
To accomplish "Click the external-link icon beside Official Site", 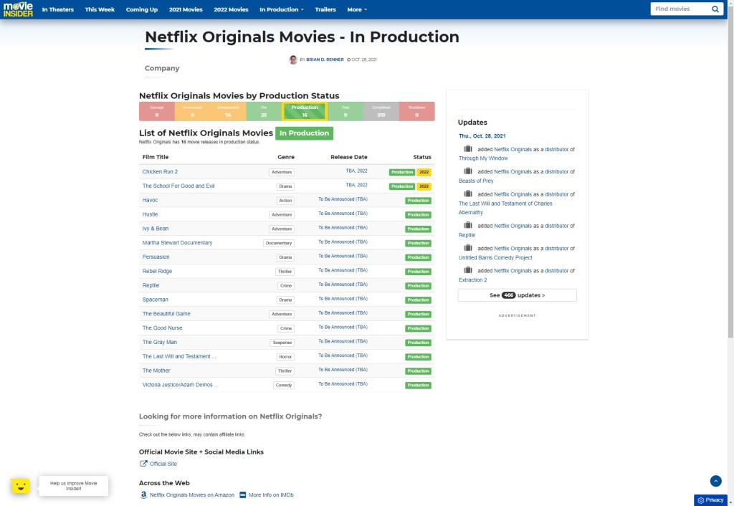I will pyautogui.click(x=143, y=464).
